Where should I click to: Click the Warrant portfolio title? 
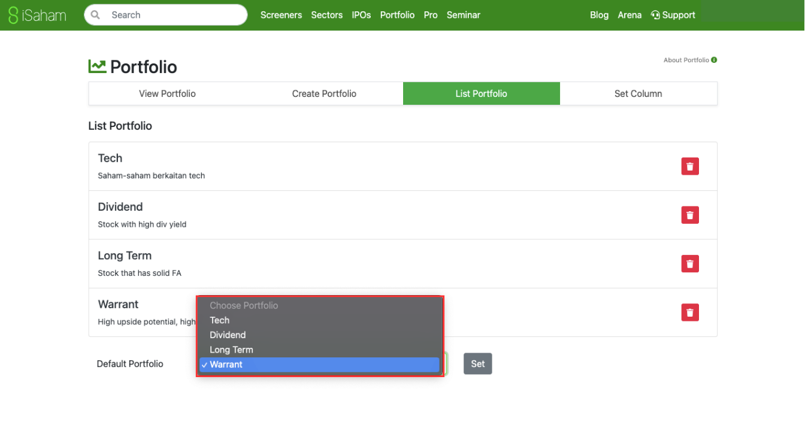click(x=119, y=304)
